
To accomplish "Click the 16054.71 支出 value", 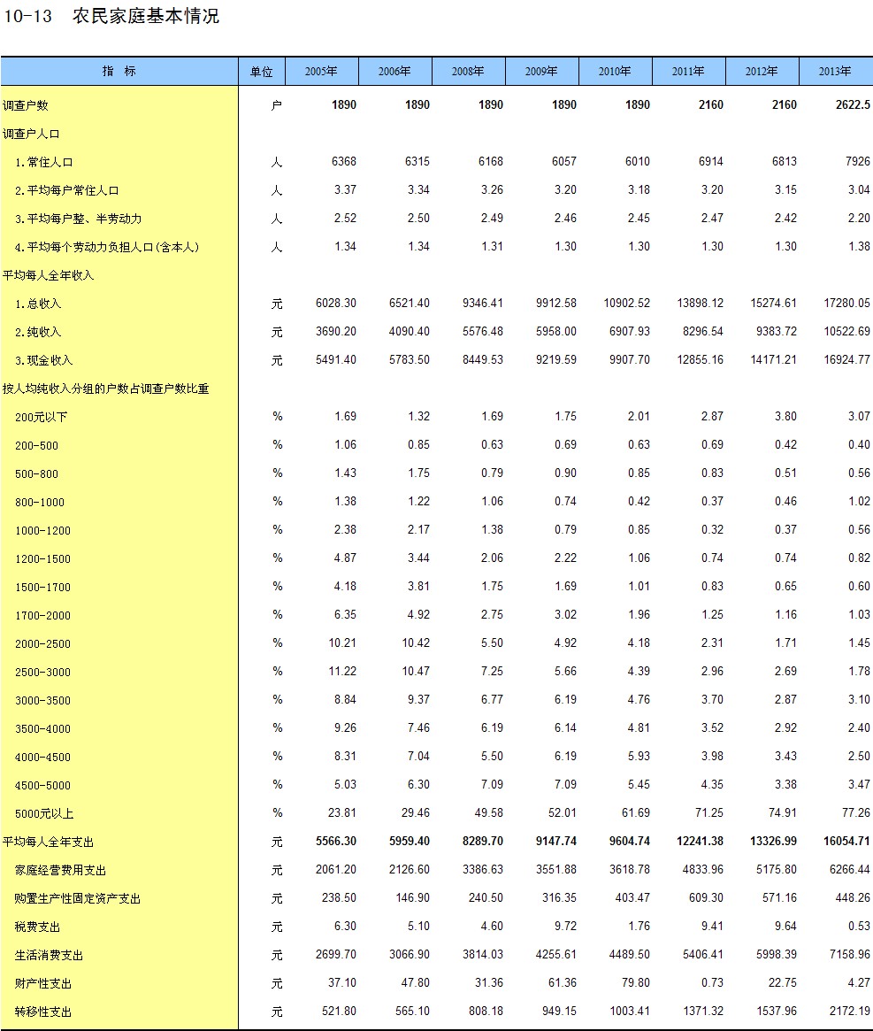I will [x=846, y=841].
